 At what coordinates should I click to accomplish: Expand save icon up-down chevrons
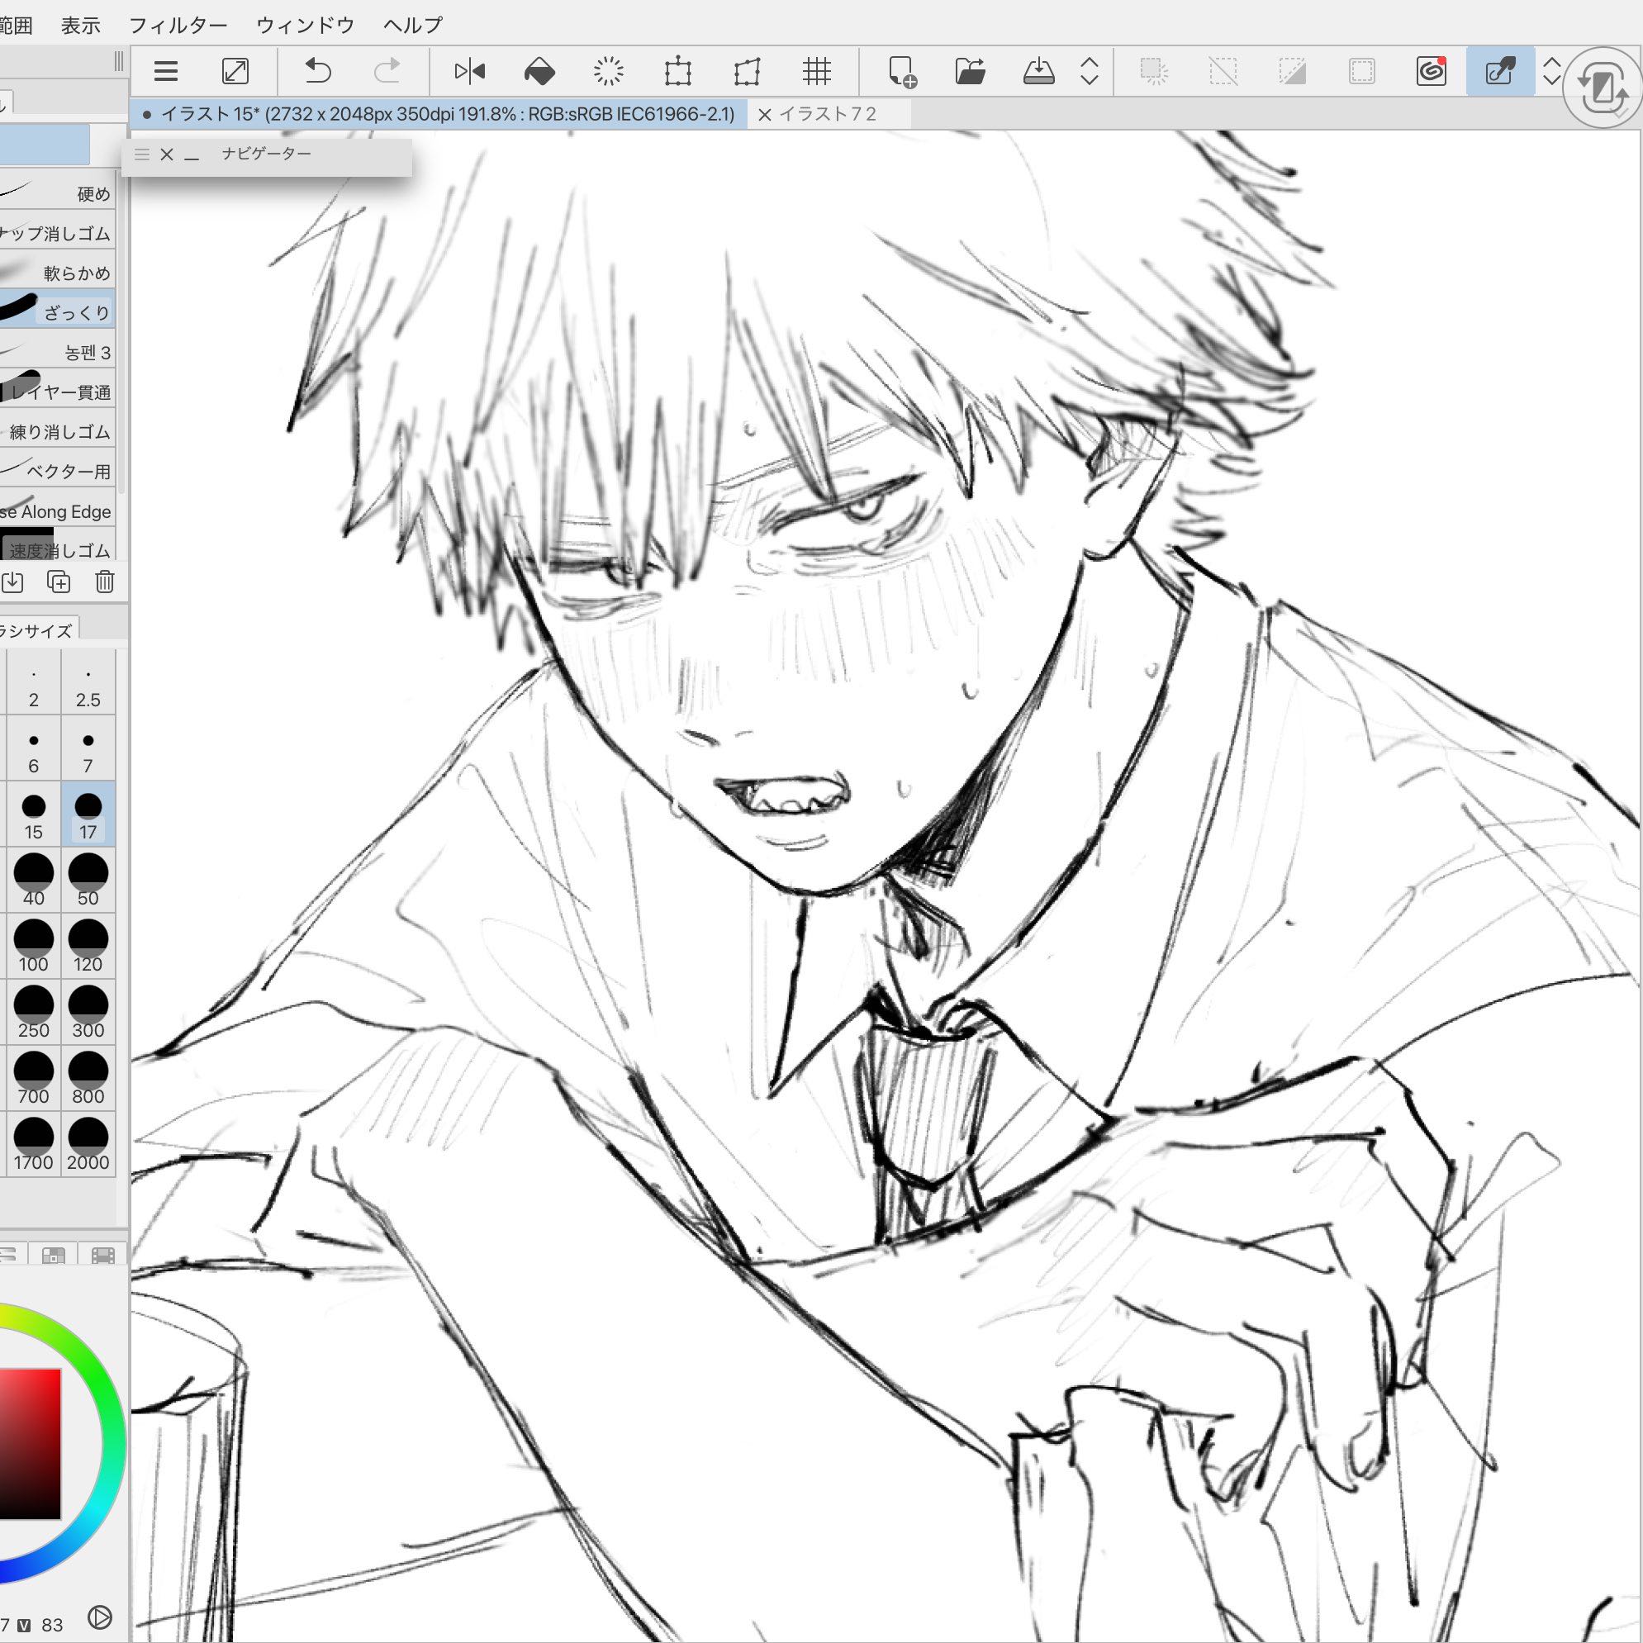click(1090, 71)
